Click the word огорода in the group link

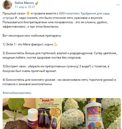[x=8, y=18]
